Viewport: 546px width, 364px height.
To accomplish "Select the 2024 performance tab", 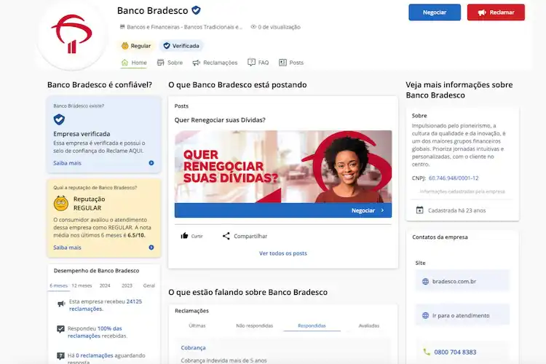I will (105, 285).
